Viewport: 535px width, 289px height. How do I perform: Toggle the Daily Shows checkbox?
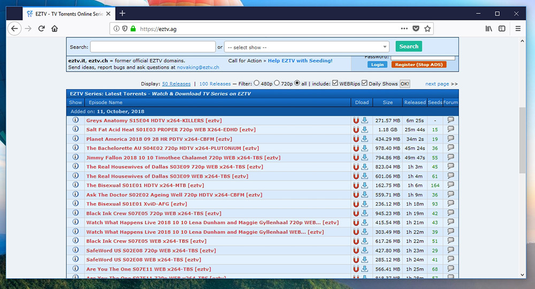click(364, 83)
